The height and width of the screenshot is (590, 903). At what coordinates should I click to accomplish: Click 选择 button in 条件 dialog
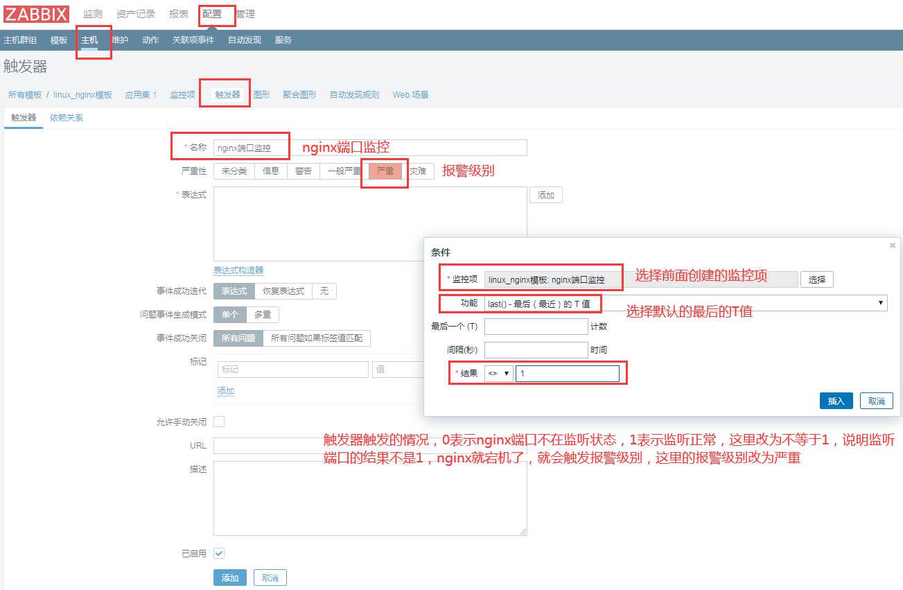817,279
